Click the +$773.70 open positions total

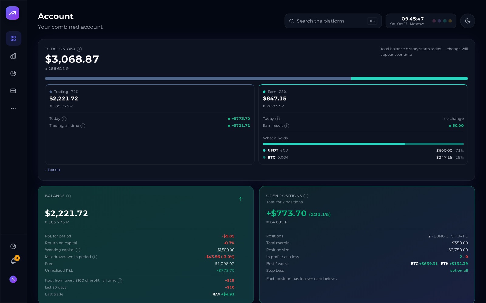tap(286, 213)
